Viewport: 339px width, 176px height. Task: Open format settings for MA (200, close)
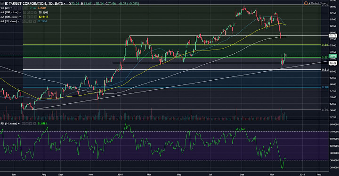click(28, 13)
